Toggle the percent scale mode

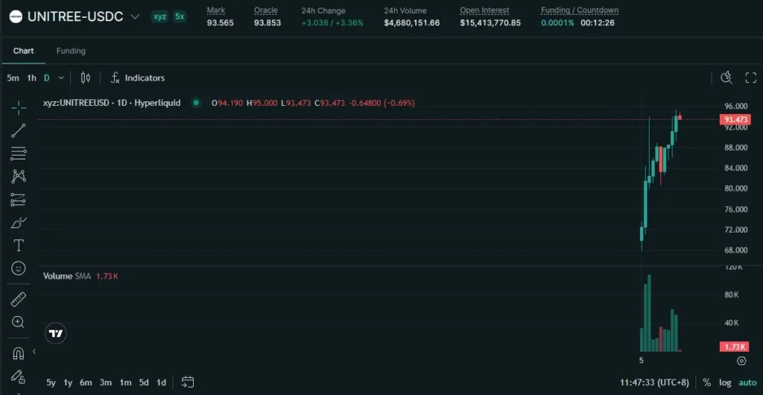click(706, 383)
